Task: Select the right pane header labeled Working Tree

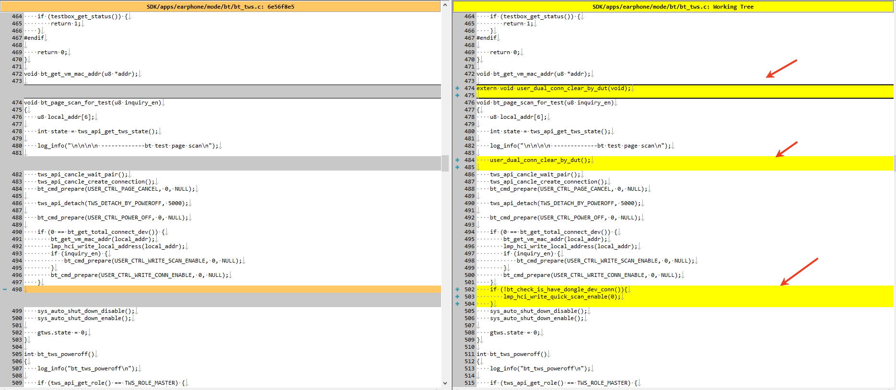Action: pos(673,7)
